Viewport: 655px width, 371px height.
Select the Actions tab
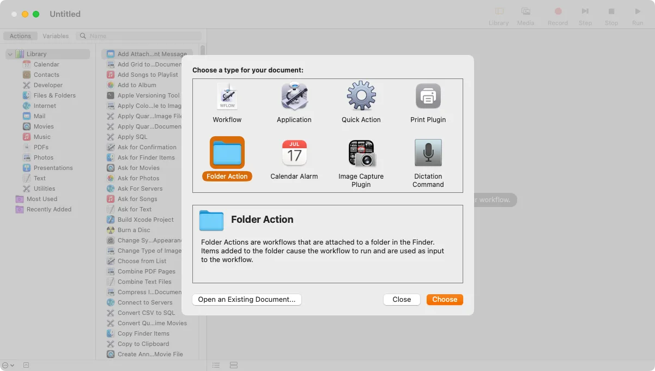coord(20,36)
